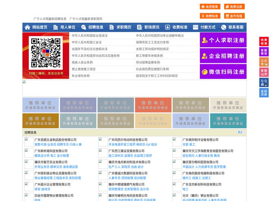Open 女职工劳动保护特别规定 link
This screenshot has height=201, width=269.
(152, 49)
